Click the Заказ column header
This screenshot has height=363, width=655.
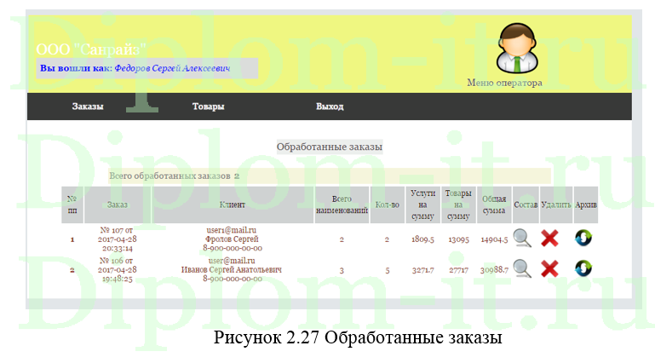[x=118, y=205]
